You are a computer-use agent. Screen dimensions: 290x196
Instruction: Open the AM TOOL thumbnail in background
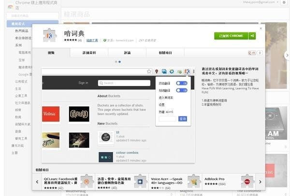coord(276,123)
